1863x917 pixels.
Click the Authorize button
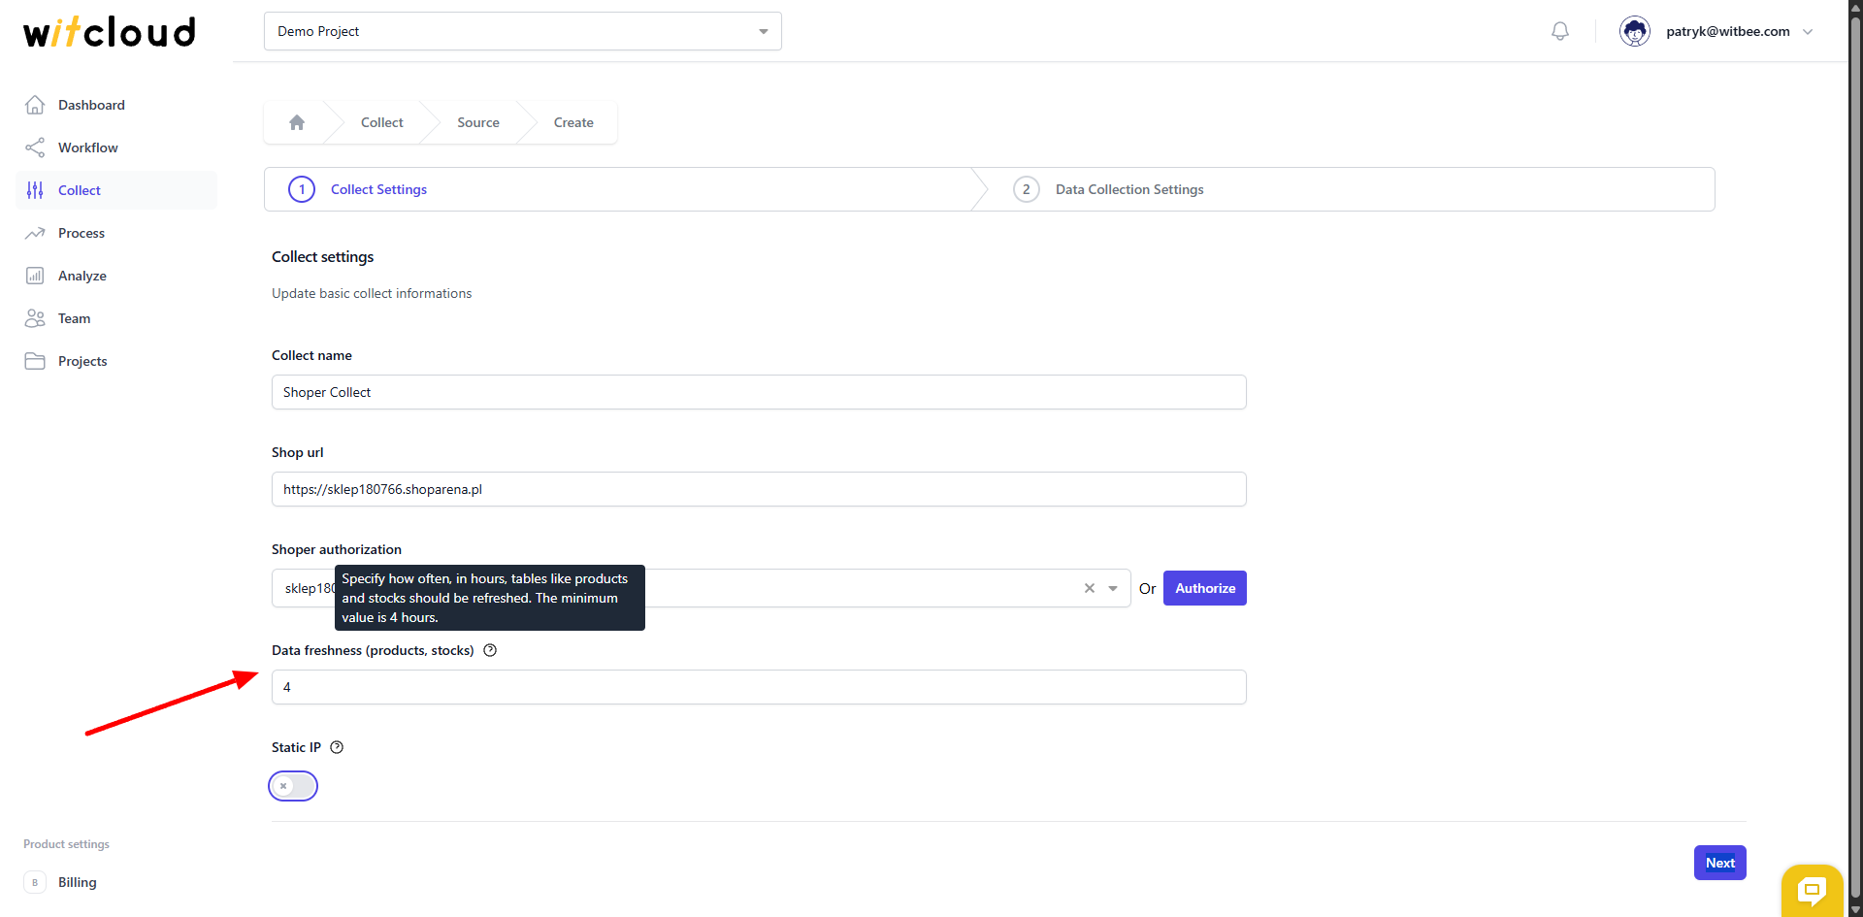(x=1205, y=588)
